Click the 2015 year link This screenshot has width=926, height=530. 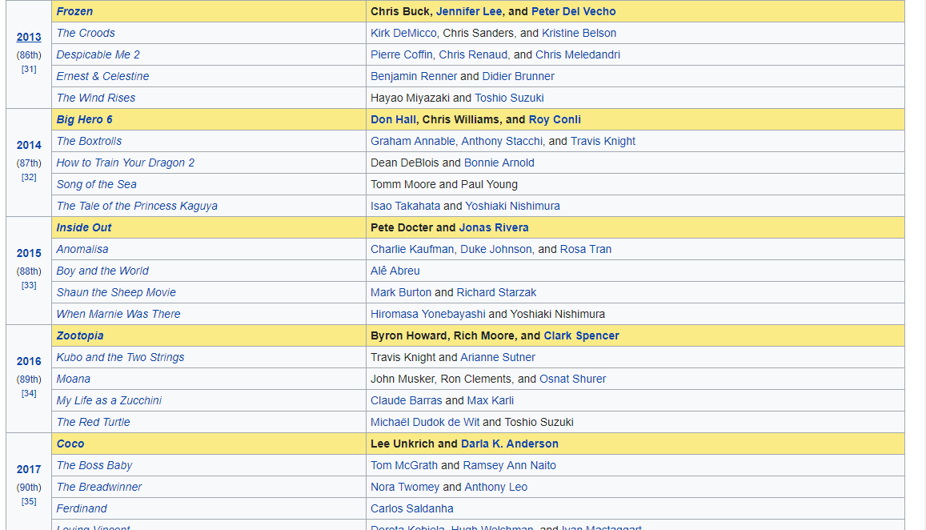pos(29,253)
